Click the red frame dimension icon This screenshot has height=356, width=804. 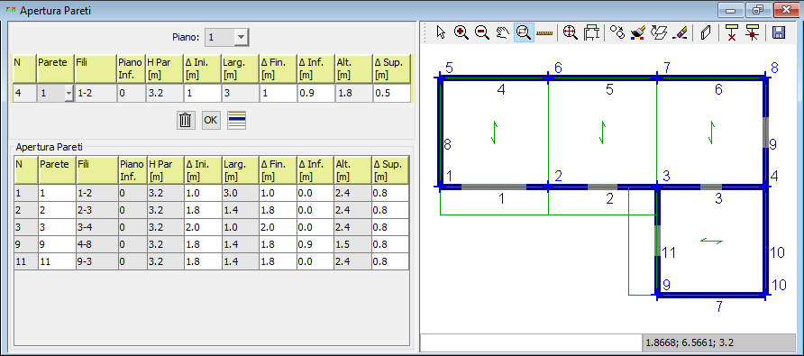click(591, 32)
